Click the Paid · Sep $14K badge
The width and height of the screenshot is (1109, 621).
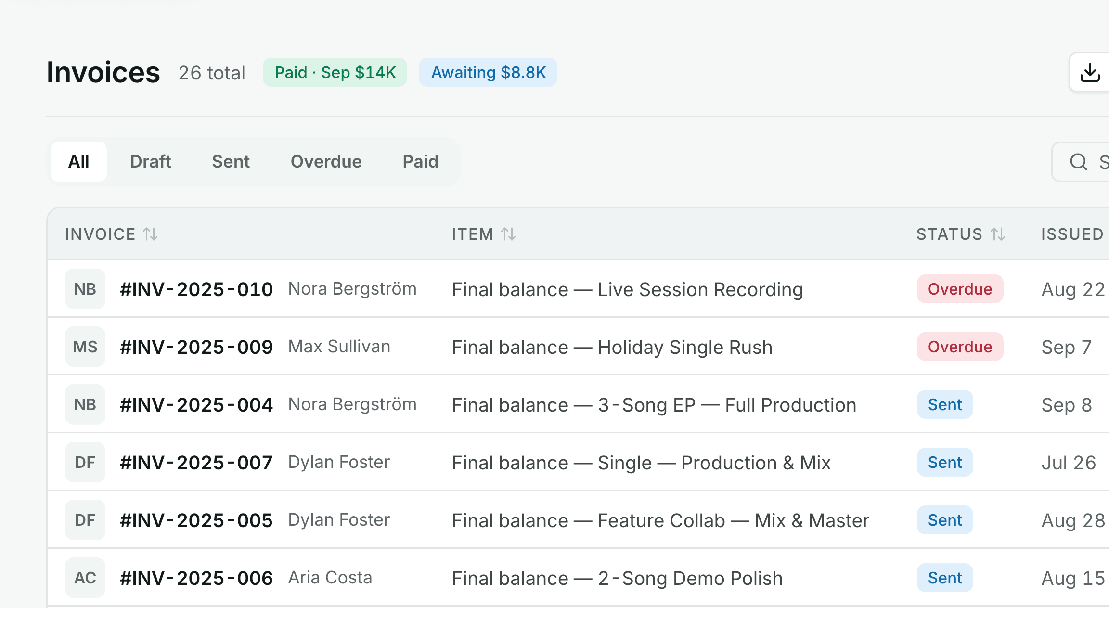(x=335, y=73)
